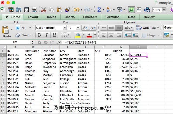Click the Clear eraser icon

point(18,35)
